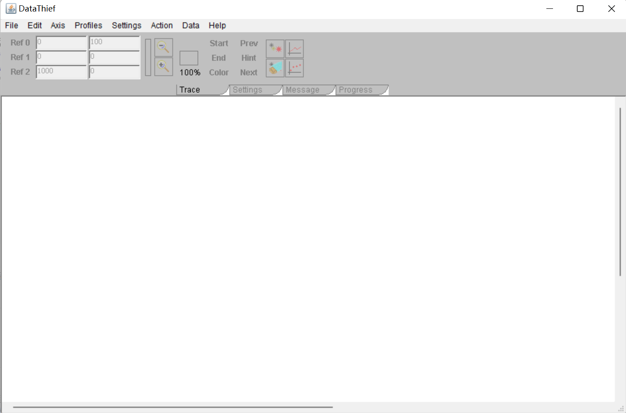Click the horizontal scrollbar thumb
626x413 pixels.
(173, 407)
